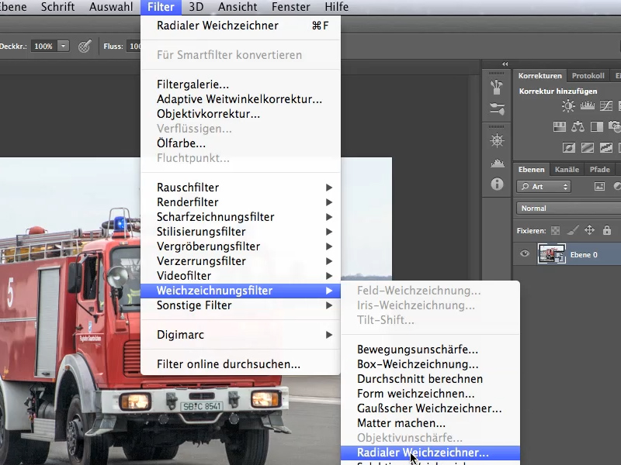Open the Navigator ship-wheel panel icon
The height and width of the screenshot is (465, 621).
click(497, 140)
